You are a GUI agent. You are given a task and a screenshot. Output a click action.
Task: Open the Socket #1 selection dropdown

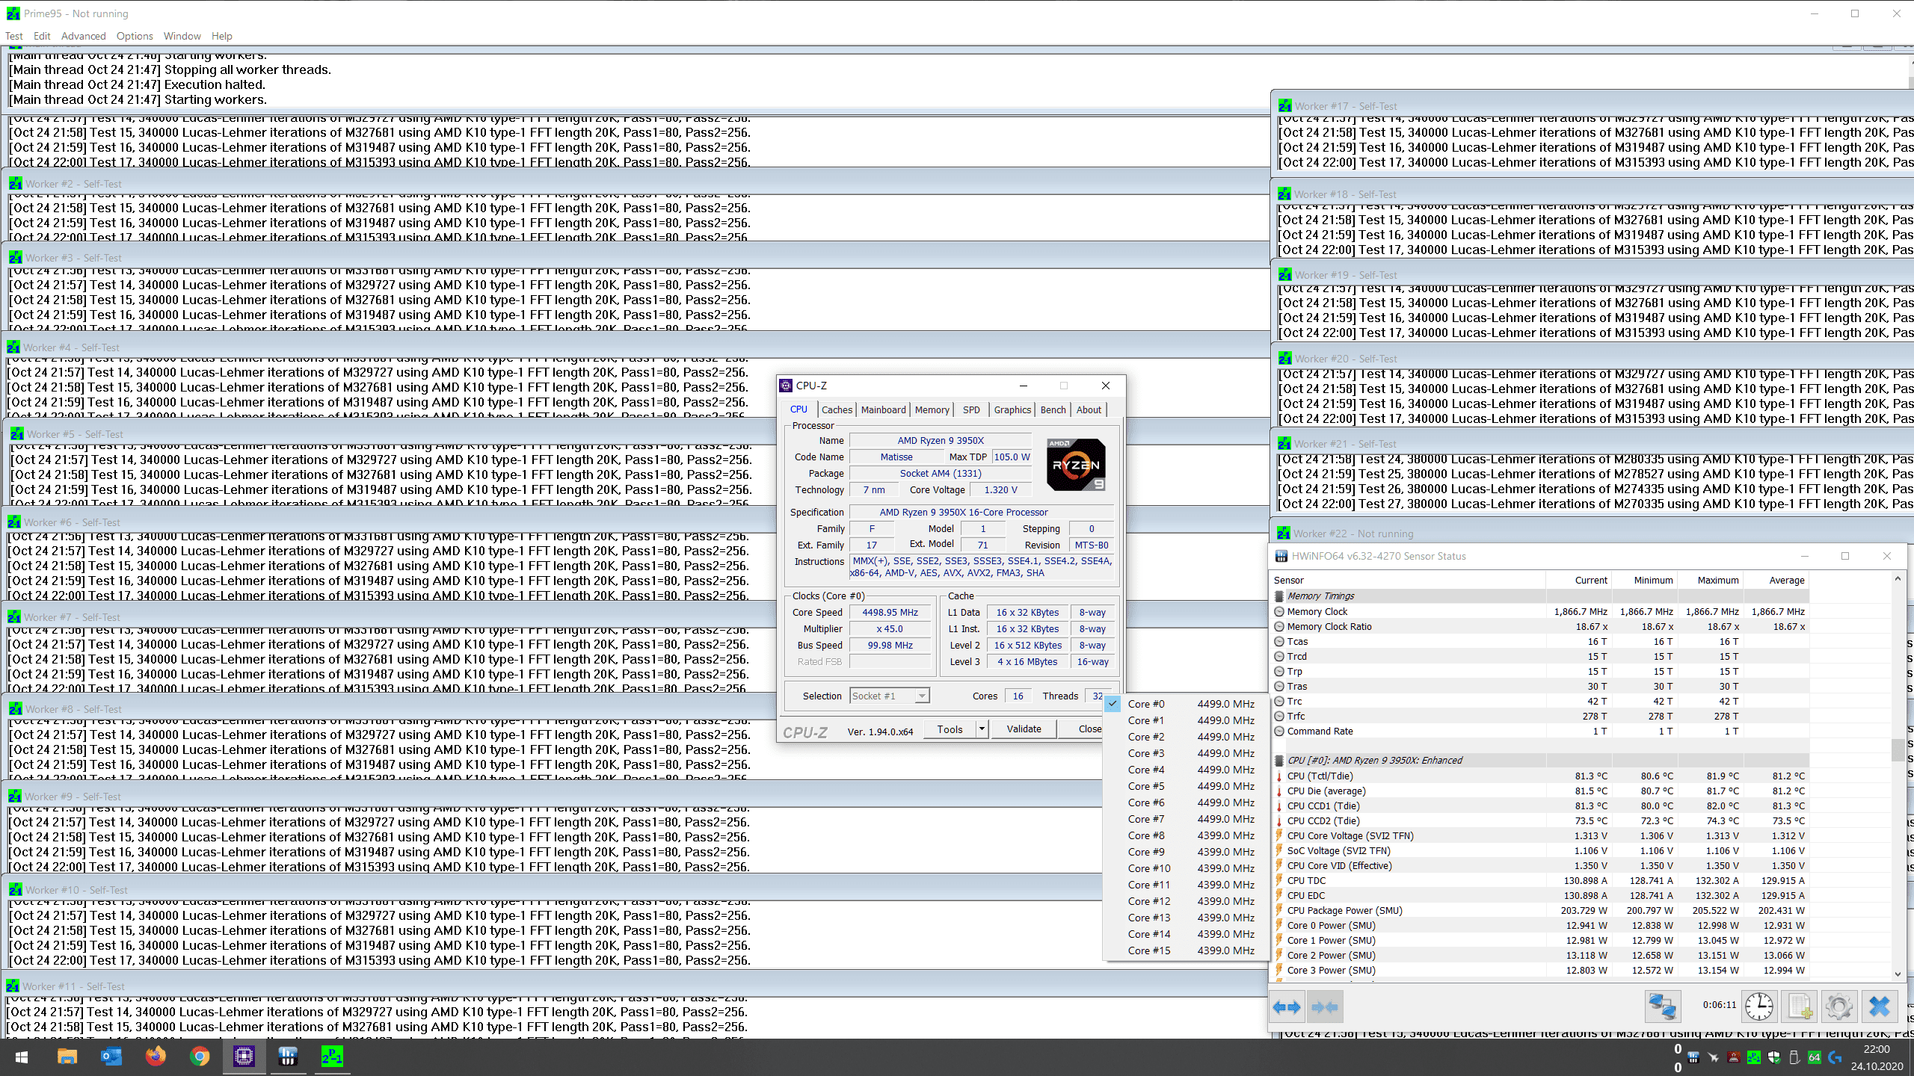point(890,696)
